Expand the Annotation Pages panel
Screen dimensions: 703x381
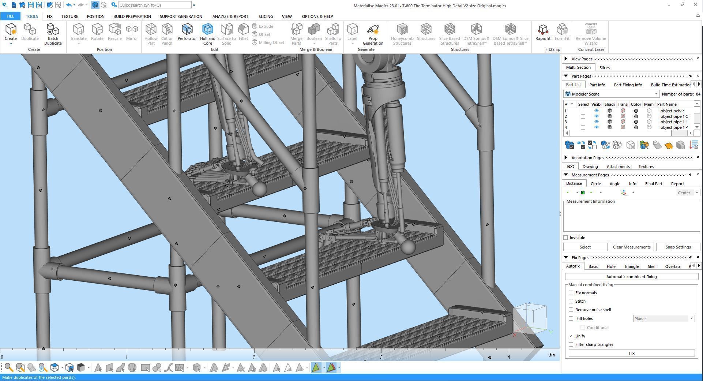566,157
